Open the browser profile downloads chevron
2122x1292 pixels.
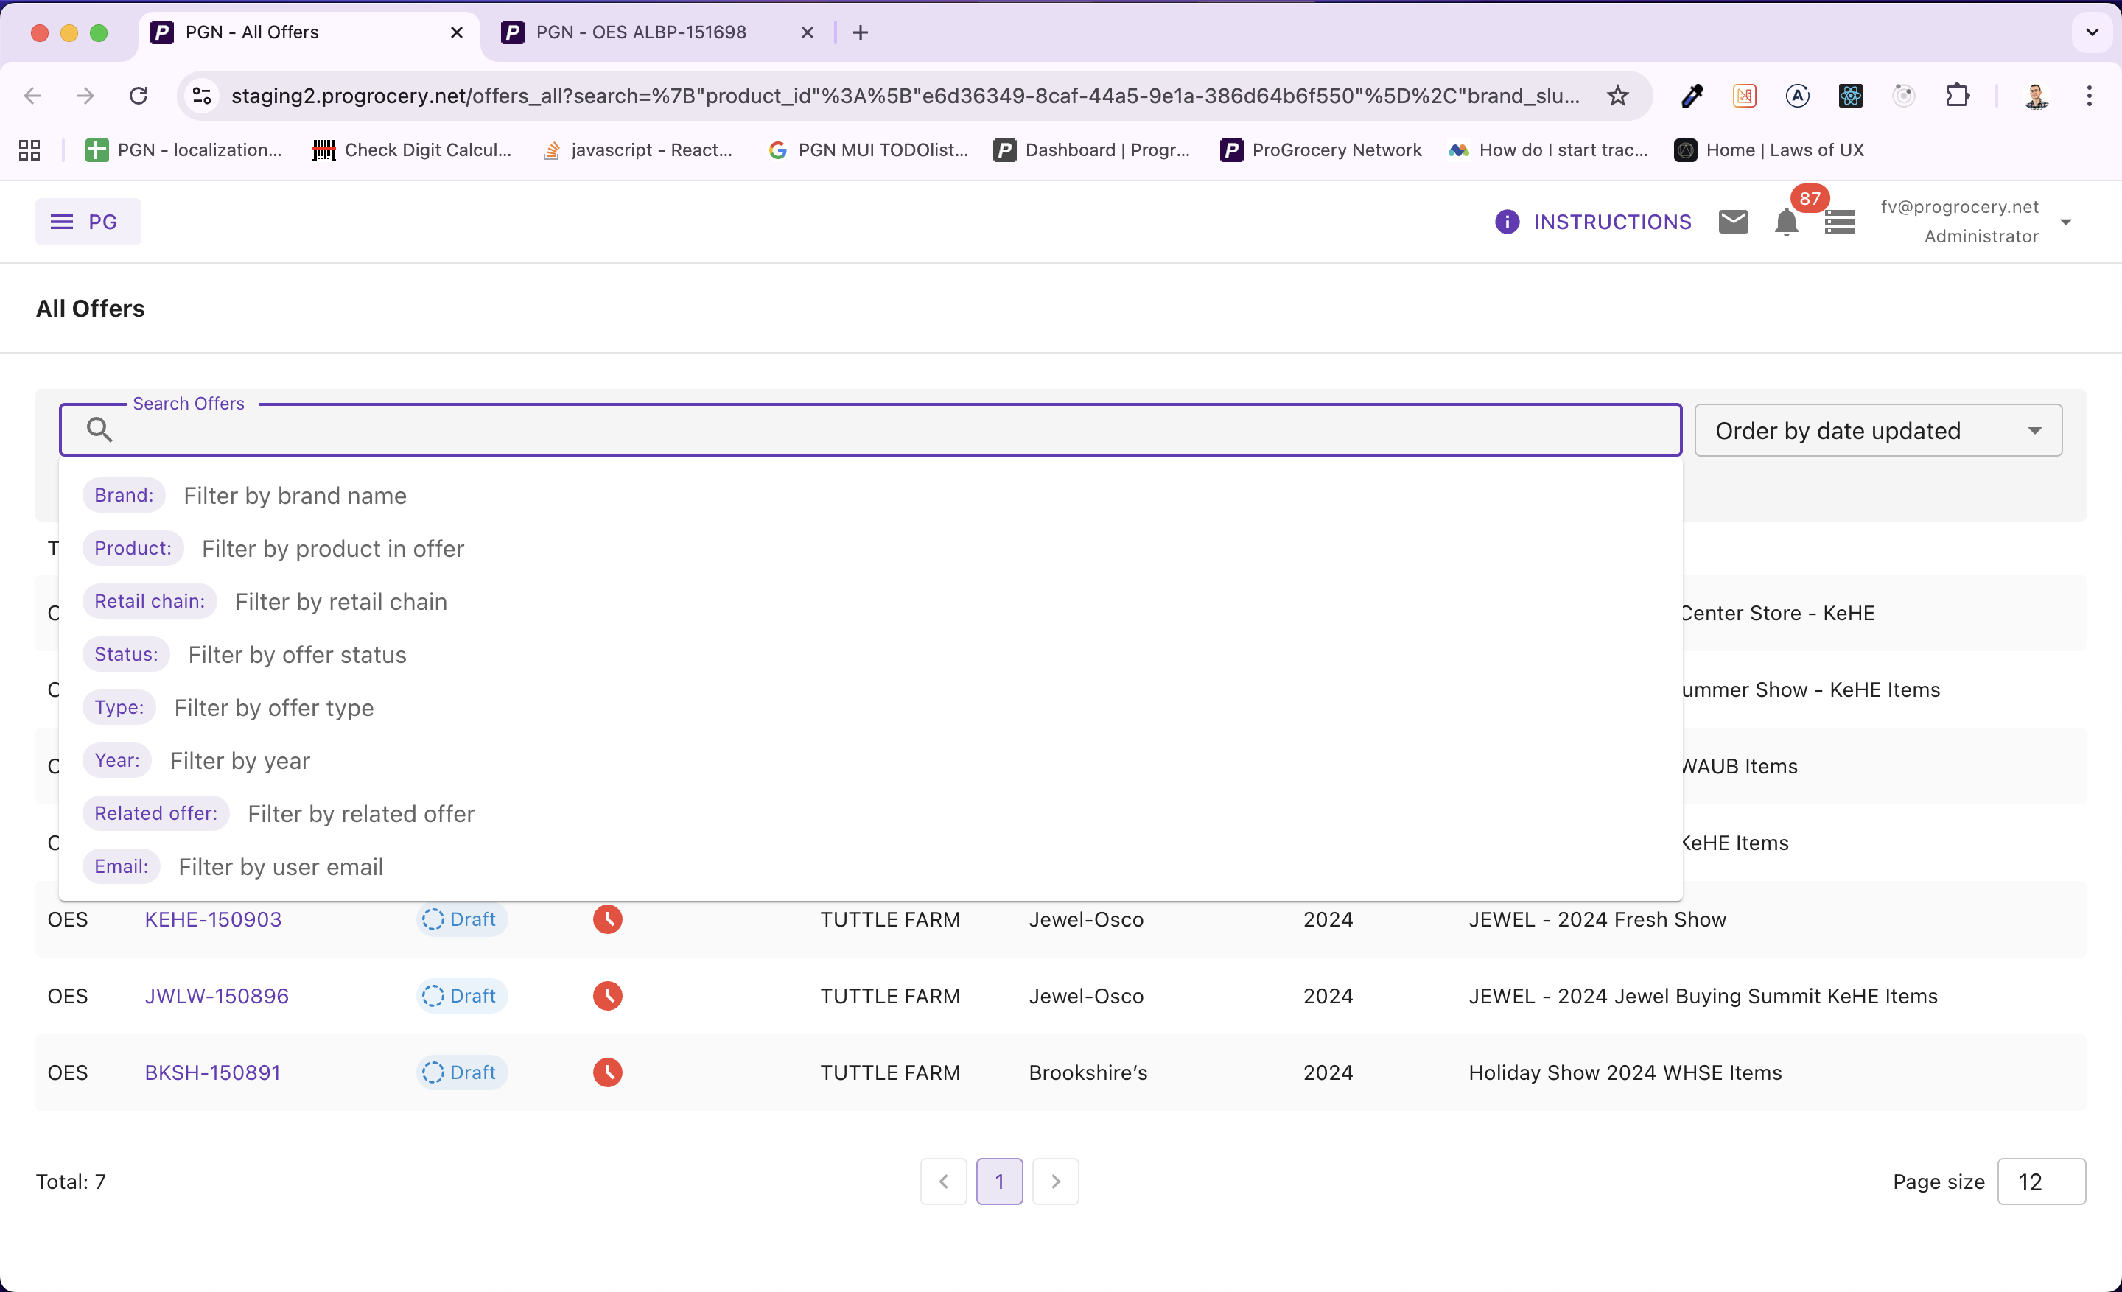click(2091, 32)
